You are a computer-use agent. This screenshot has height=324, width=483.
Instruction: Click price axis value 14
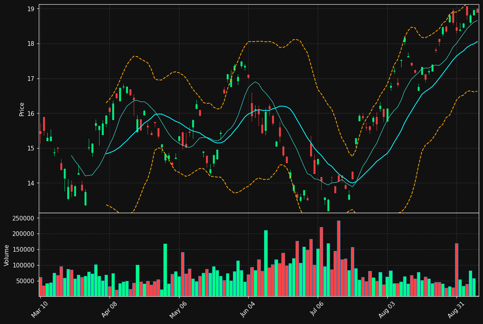[31, 183]
